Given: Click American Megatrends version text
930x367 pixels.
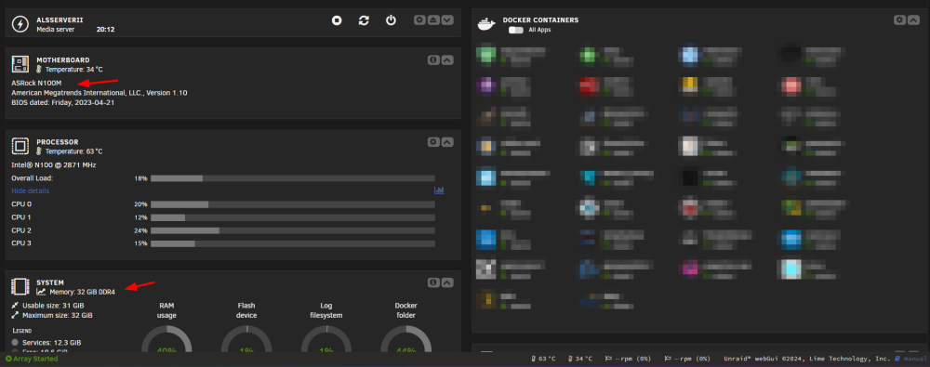Looking at the screenshot, I should tap(100, 93).
